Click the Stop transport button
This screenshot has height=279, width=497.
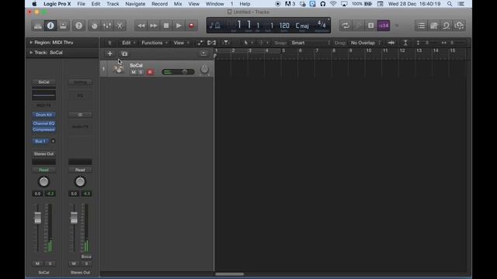(x=166, y=26)
